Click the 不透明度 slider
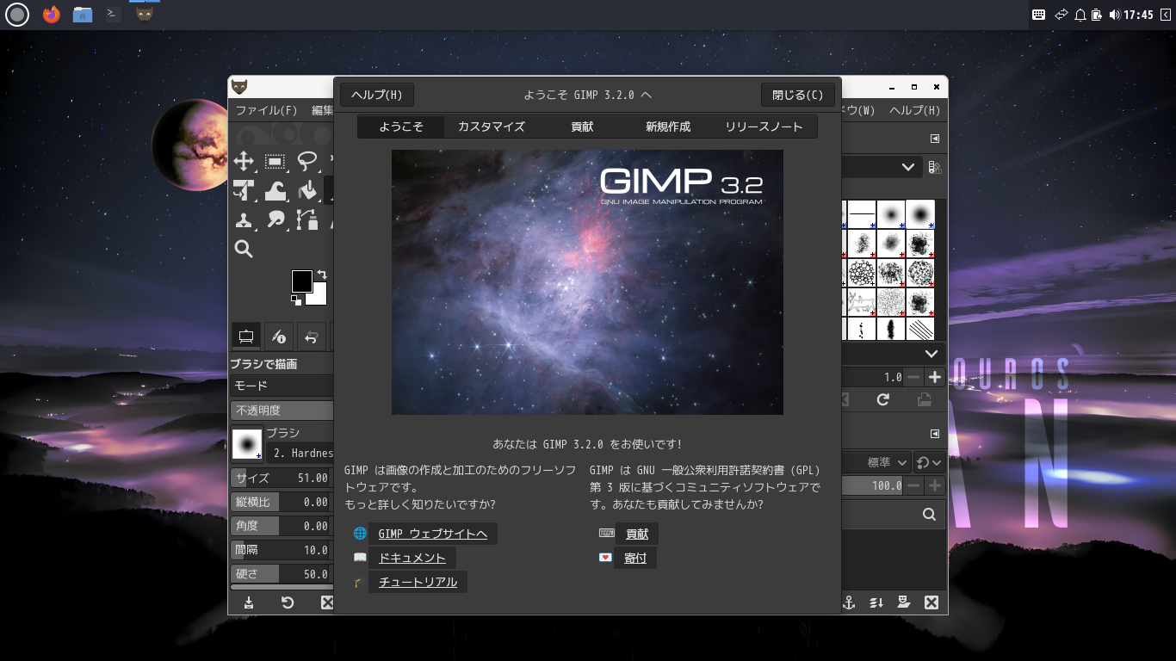This screenshot has width=1176, height=661. 282,411
